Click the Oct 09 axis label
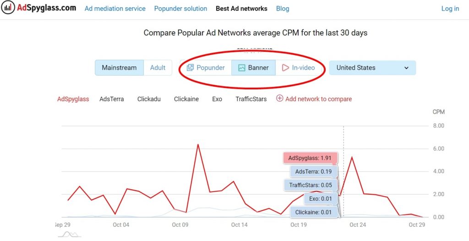The image size is (469, 241). pyautogui.click(x=180, y=225)
